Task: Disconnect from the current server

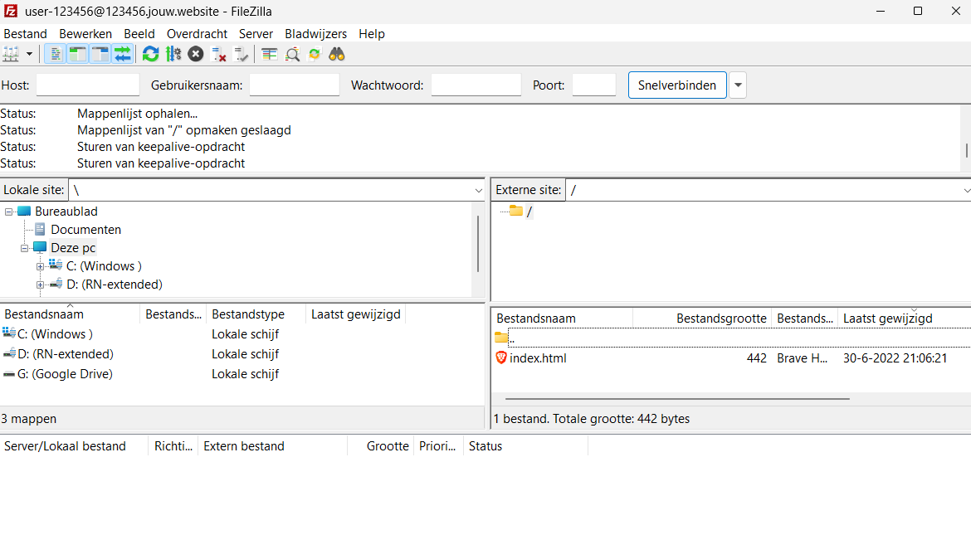Action: [218, 55]
